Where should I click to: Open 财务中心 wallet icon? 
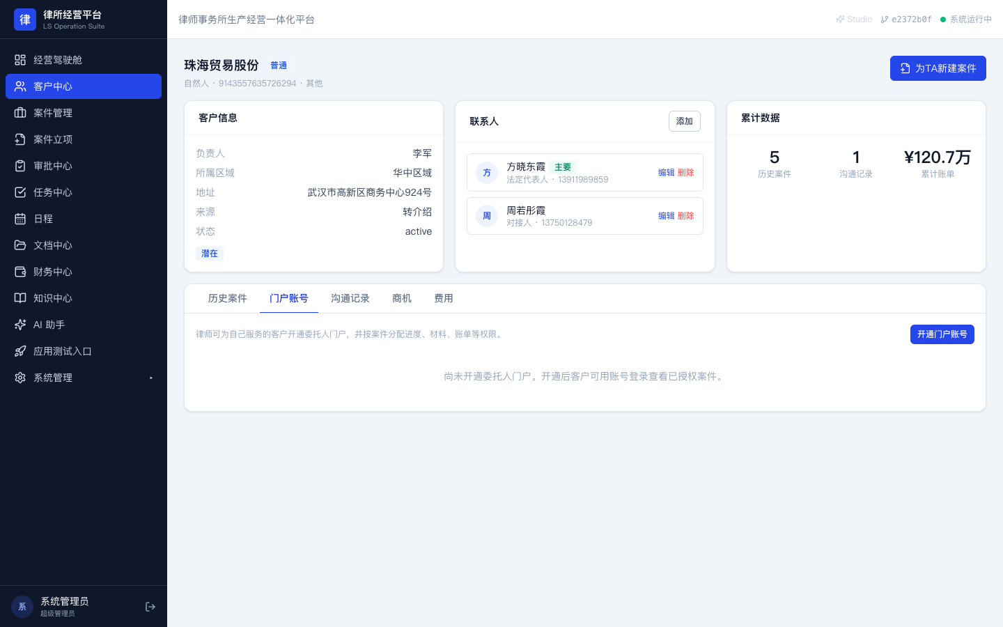pos(20,272)
